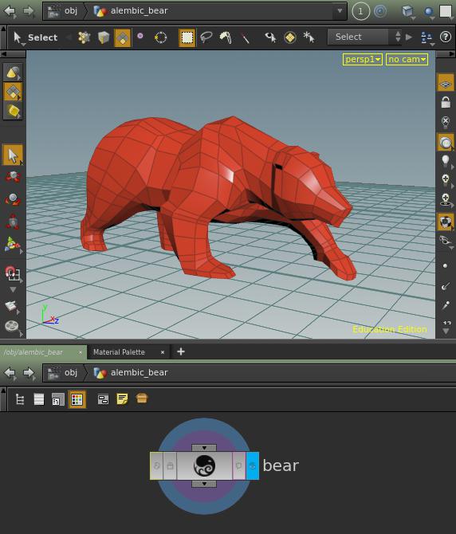This screenshot has height=534, width=456.
Task: Open the persp1 viewport dropdown
Action: pos(363,59)
